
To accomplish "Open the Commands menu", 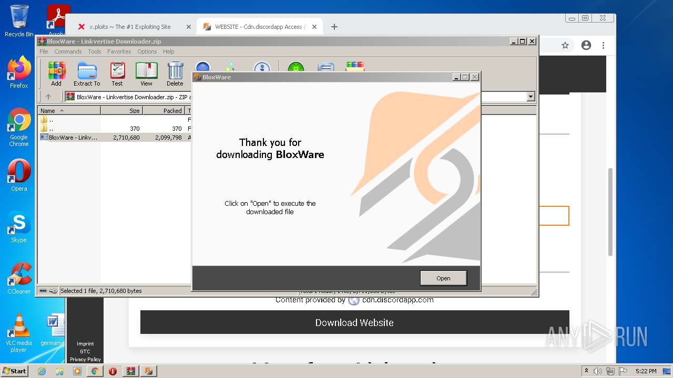I will coord(68,51).
